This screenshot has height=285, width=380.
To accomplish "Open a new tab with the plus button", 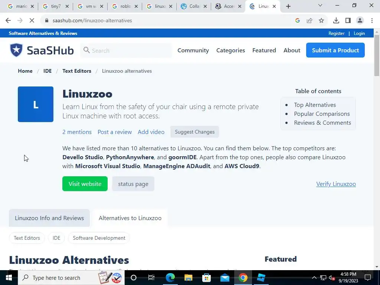I will click(x=288, y=7).
